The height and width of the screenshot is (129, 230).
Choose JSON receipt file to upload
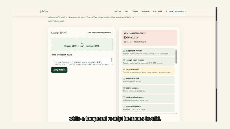pos(82,44)
